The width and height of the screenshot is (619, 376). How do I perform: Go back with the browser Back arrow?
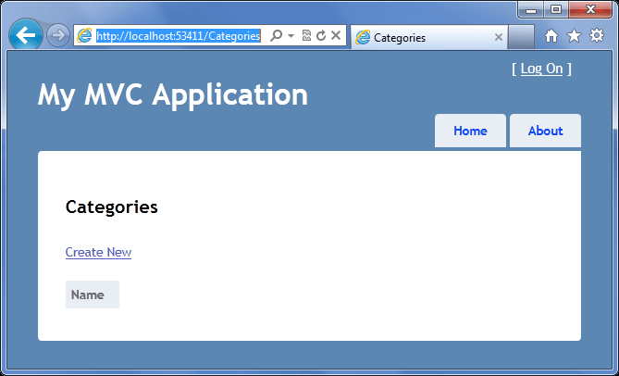pyautogui.click(x=26, y=35)
